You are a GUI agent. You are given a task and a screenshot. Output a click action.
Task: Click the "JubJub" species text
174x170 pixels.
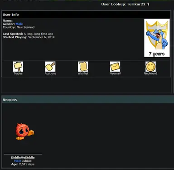[27, 161]
